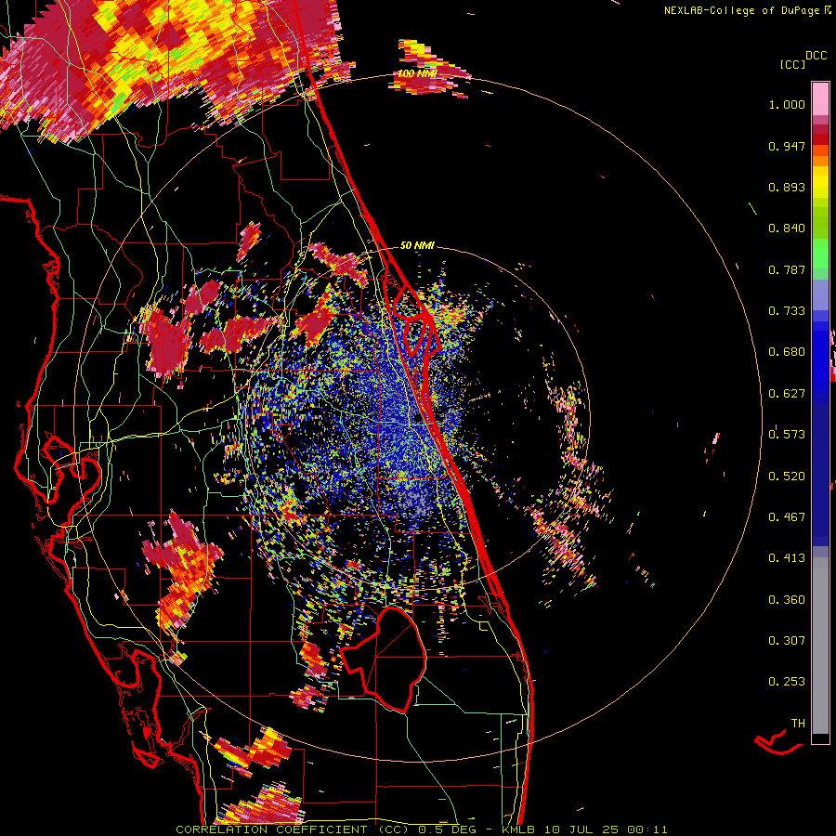
Task: Click the KMLB station identifier in caption
Action: pyautogui.click(x=520, y=829)
